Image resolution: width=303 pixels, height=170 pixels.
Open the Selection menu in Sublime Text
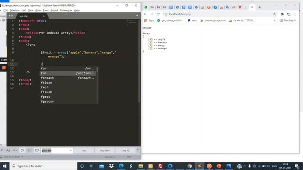[x=15, y=10]
